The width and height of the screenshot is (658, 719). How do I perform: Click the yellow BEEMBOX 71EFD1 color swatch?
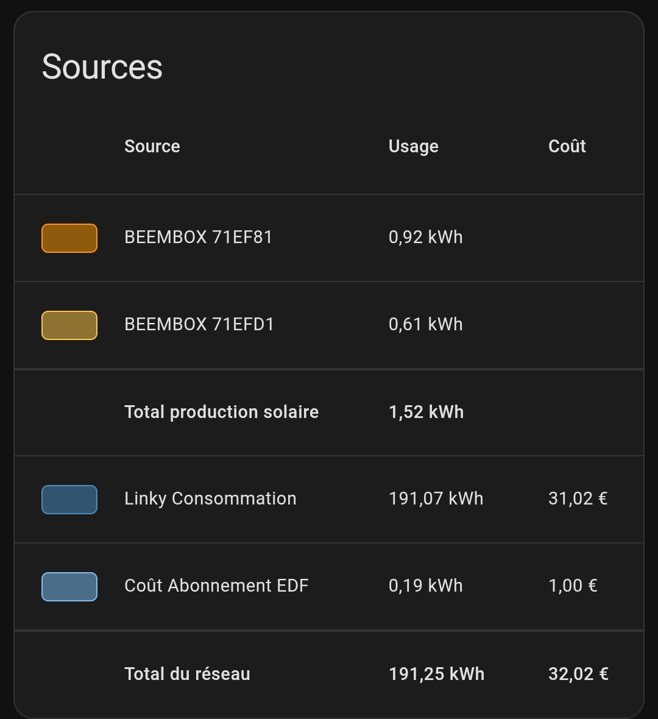(69, 325)
